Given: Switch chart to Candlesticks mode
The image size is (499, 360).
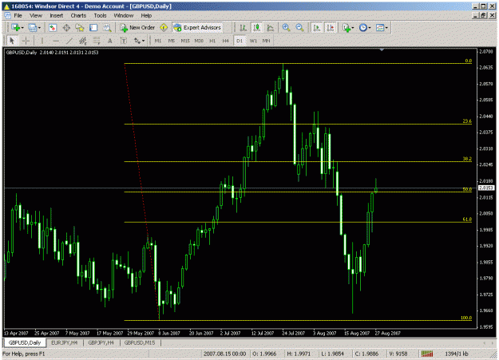Looking at the screenshot, I should pos(256,28).
